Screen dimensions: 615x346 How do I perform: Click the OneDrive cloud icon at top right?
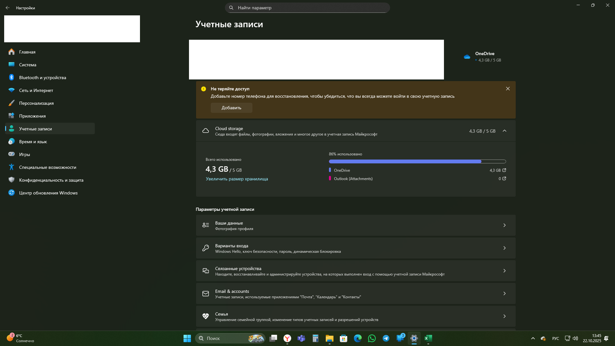point(467,57)
